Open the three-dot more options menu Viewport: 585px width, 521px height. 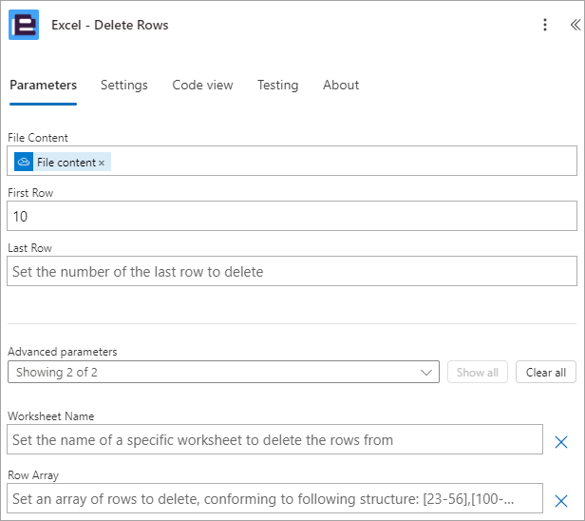(545, 25)
